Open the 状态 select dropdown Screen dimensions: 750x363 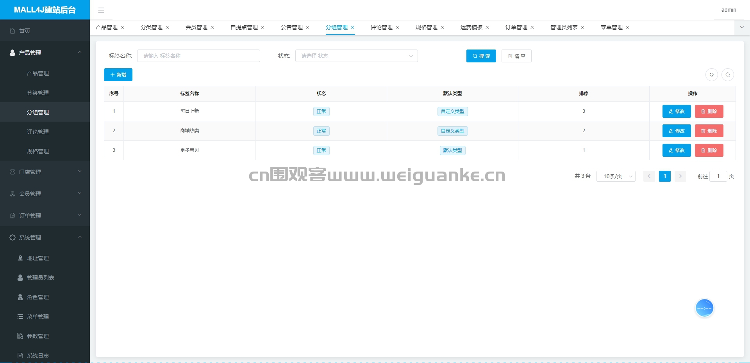point(356,56)
